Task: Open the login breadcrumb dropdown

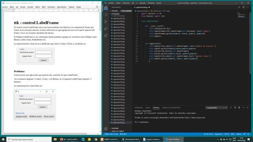Action: pos(167,11)
